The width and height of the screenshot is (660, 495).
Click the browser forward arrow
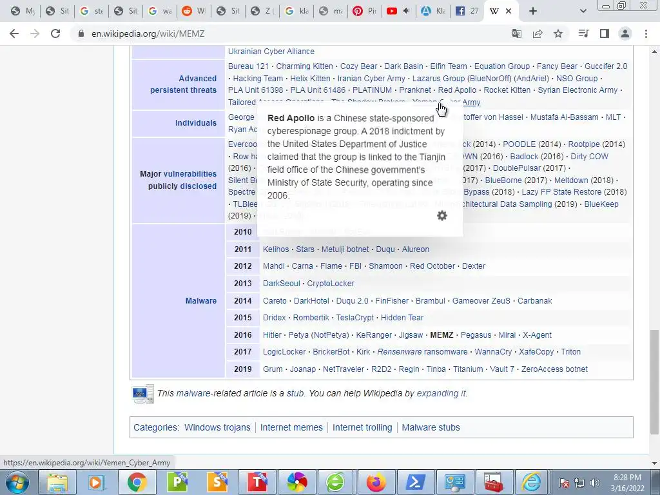coord(35,34)
